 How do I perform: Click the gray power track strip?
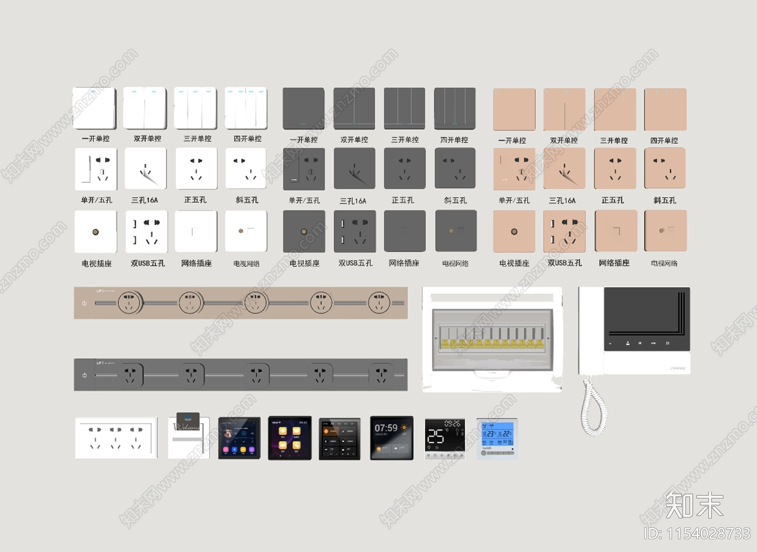pos(240,375)
